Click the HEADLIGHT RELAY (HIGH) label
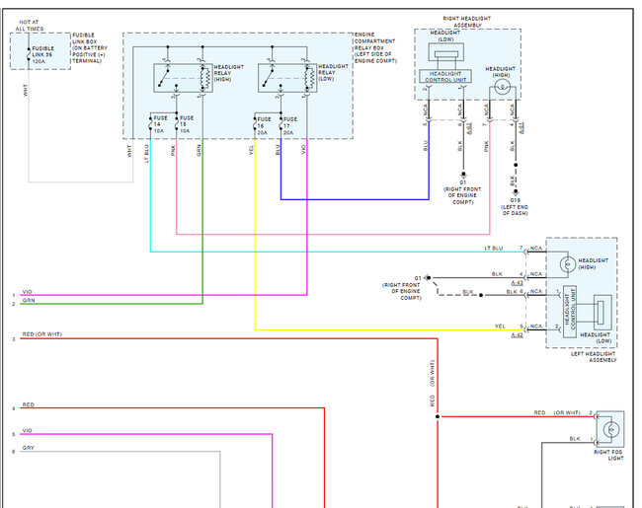 pos(228,73)
